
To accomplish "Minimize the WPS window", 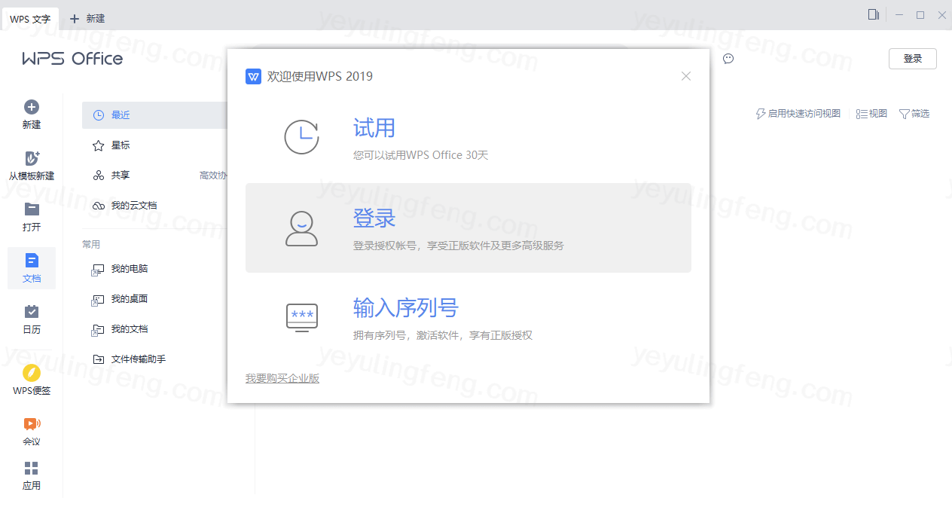I will (899, 15).
